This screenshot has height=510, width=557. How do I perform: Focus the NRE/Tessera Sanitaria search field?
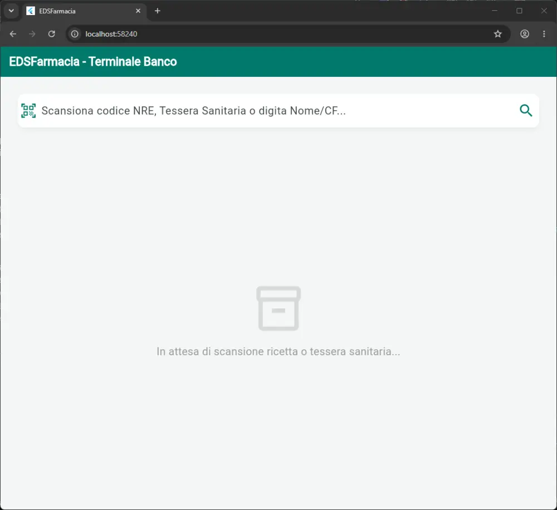tap(278, 110)
